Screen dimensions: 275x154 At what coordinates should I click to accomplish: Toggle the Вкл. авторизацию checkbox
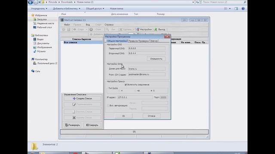[108, 106]
